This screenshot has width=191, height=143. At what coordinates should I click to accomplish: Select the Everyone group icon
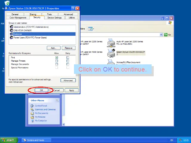[11, 34]
